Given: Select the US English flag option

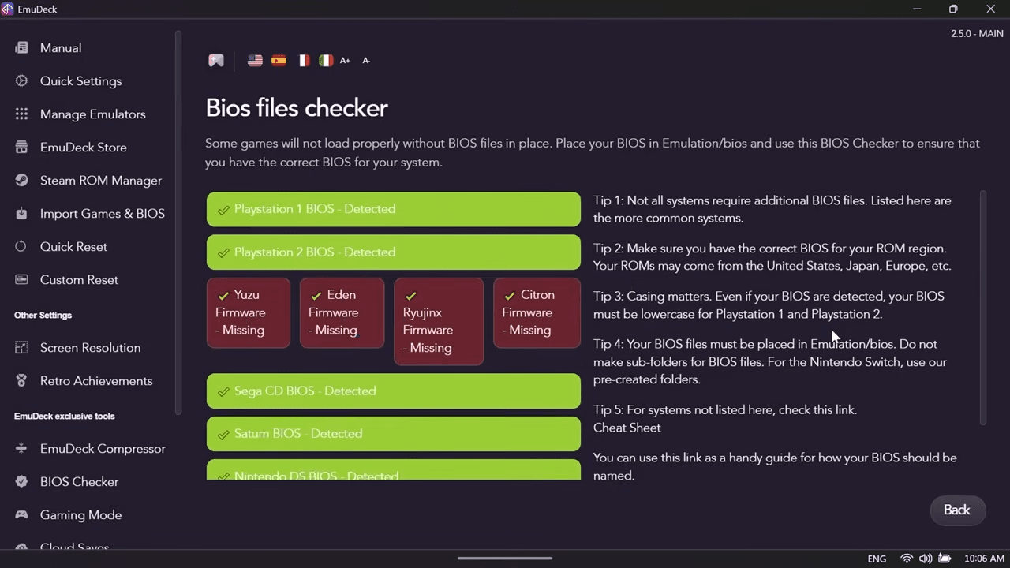Looking at the screenshot, I should coord(254,60).
